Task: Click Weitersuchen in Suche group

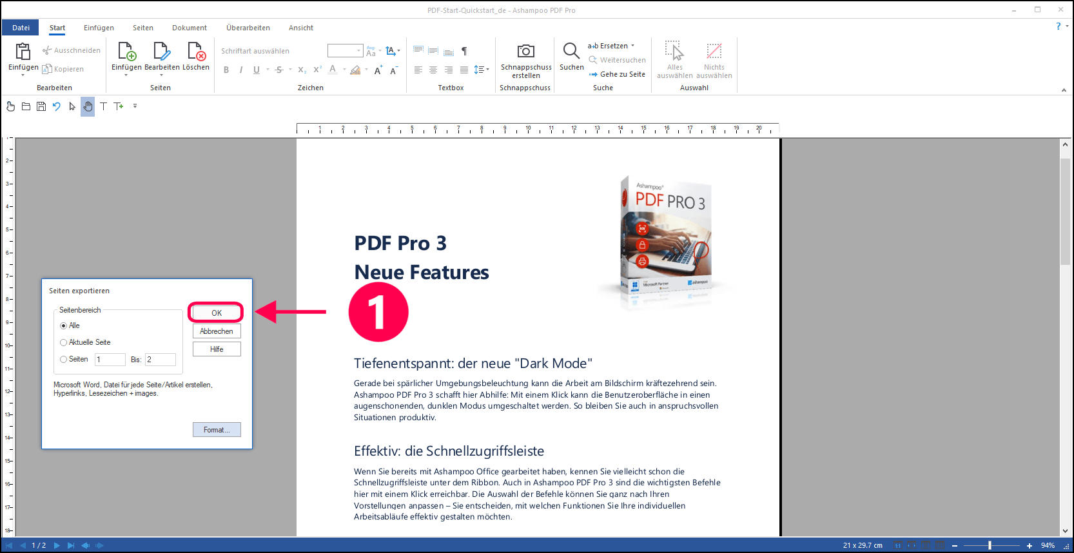Action: [617, 60]
